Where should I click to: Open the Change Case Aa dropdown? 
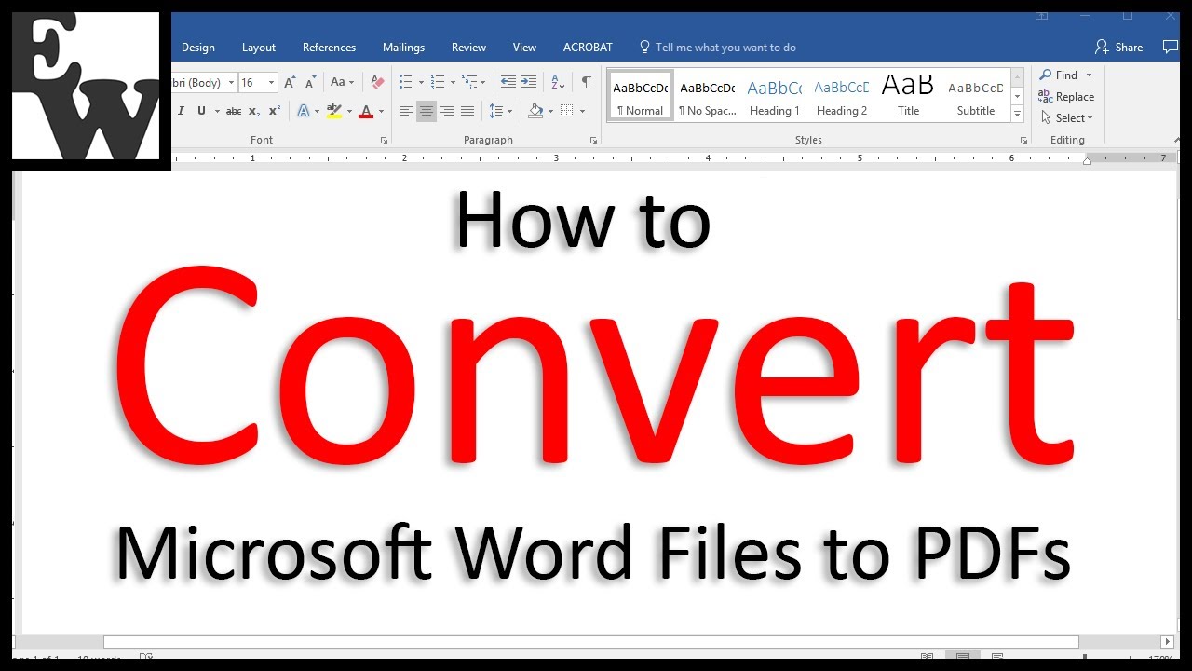pyautogui.click(x=341, y=82)
